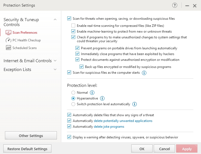Enable real-time scanning for compressed files
201x154 pixels.
(x=73, y=26)
